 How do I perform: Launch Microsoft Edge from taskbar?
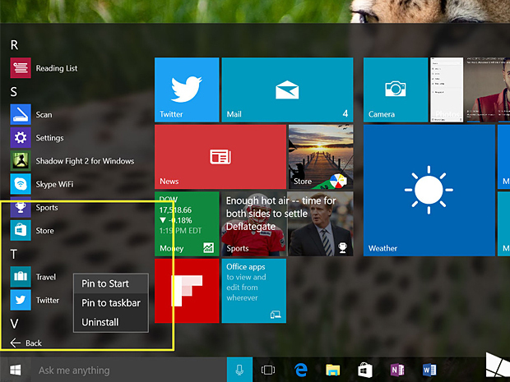click(301, 370)
